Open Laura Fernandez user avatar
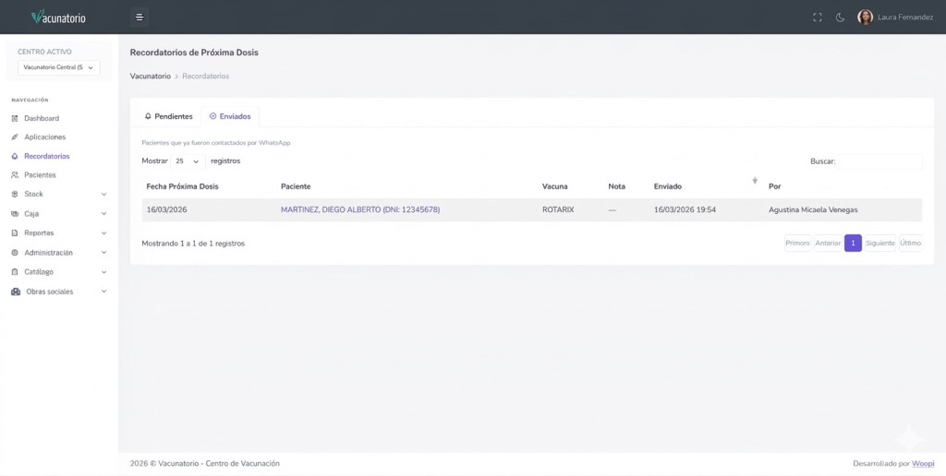 click(865, 18)
